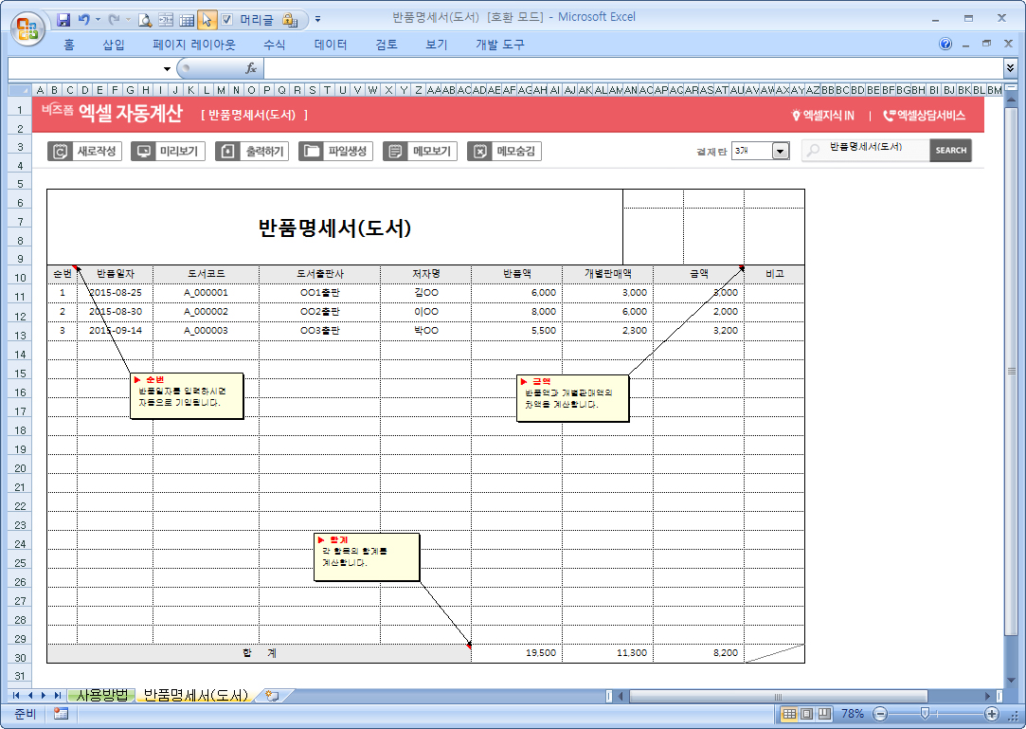This screenshot has height=729, width=1026.
Task: Insert a new worksheet tab icon
Action: [272, 696]
